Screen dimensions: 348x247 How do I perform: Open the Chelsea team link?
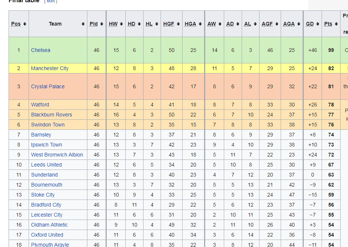point(41,50)
